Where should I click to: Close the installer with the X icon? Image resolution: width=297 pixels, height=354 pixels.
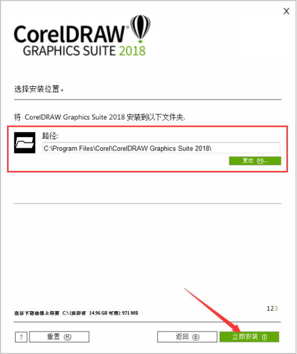[x=286, y=11]
